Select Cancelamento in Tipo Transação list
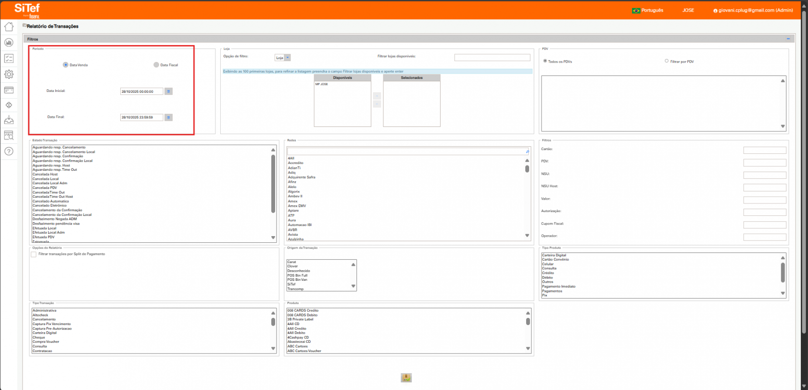The image size is (808, 390). pyautogui.click(x=44, y=319)
